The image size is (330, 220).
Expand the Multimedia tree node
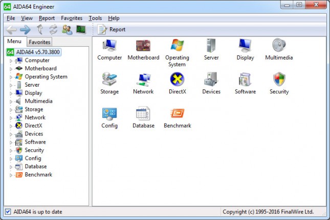click(11, 102)
